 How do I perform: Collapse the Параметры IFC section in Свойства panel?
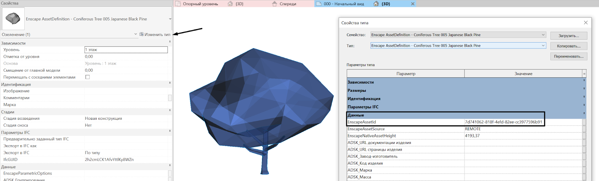[x=170, y=131]
